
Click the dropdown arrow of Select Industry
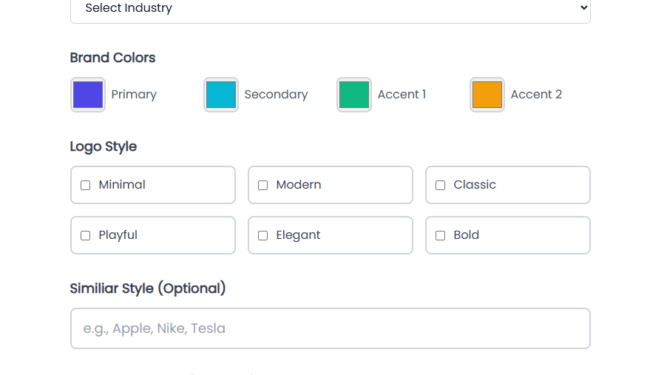pos(583,8)
